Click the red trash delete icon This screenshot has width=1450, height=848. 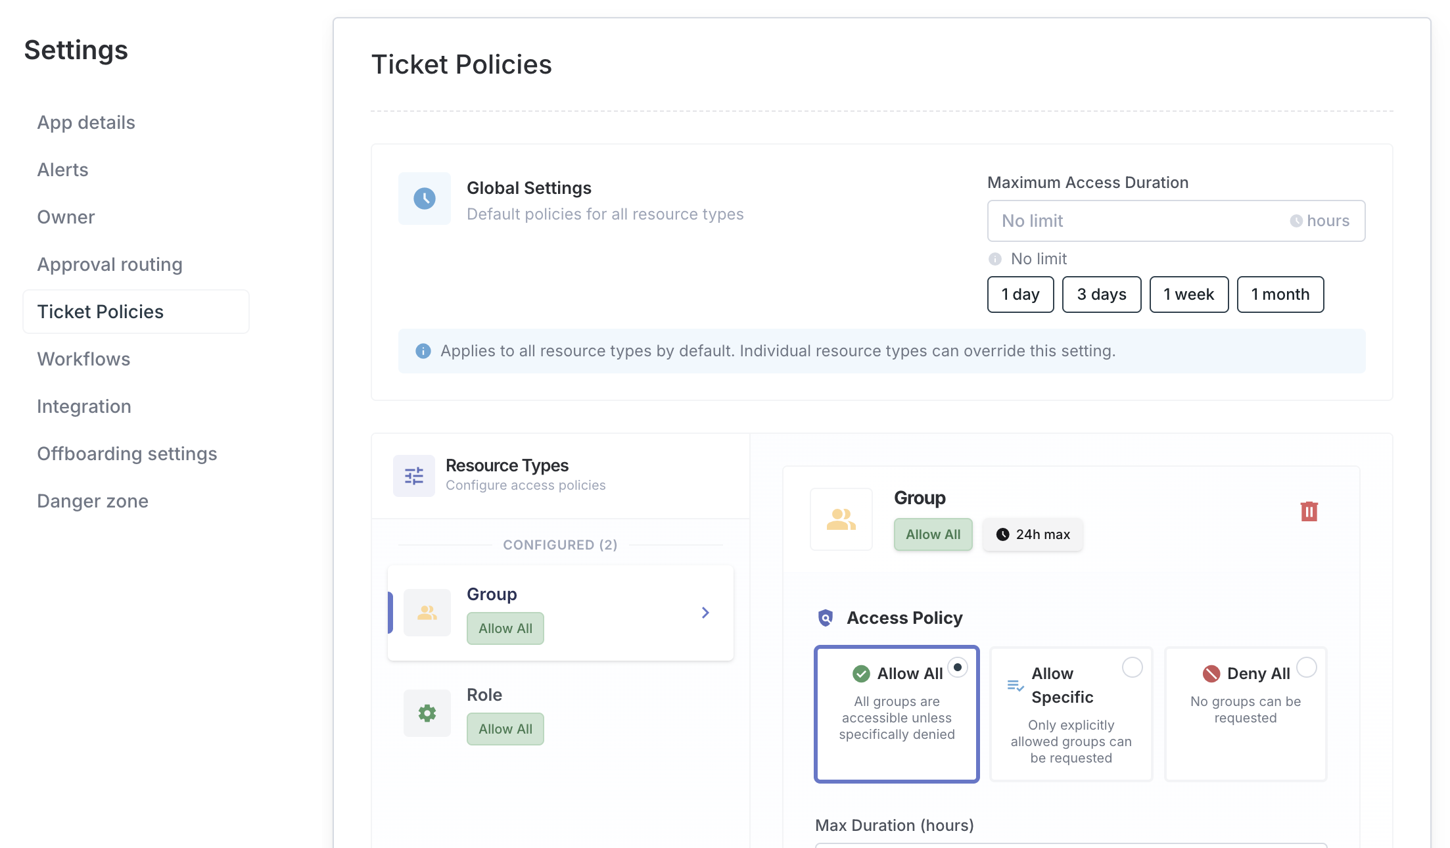point(1309,511)
